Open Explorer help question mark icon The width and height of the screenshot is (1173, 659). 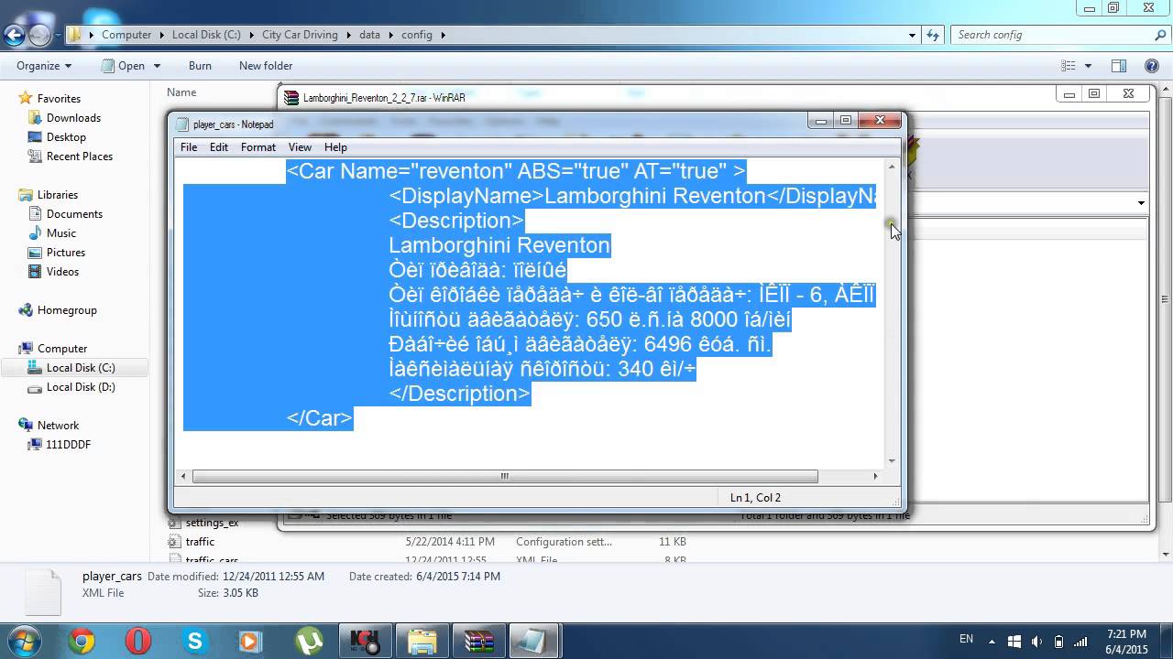[1152, 66]
